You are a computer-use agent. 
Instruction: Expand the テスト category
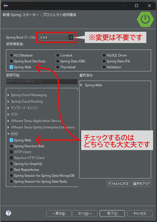(x=8, y=114)
